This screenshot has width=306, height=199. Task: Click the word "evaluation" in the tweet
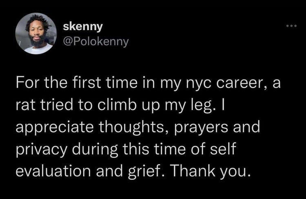pos(53,171)
